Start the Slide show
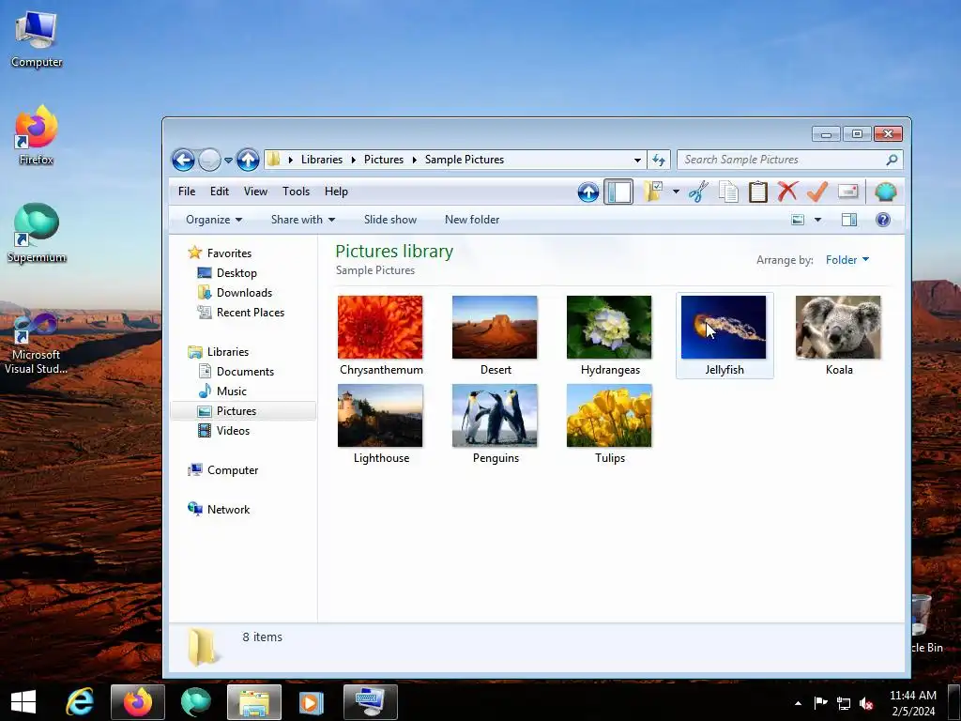961x721 pixels. click(x=390, y=220)
